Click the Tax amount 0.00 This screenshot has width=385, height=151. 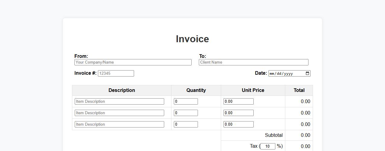pyautogui.click(x=305, y=146)
